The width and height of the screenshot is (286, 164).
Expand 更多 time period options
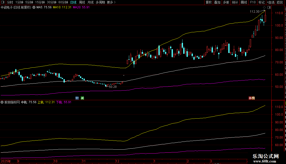coord(111,2)
